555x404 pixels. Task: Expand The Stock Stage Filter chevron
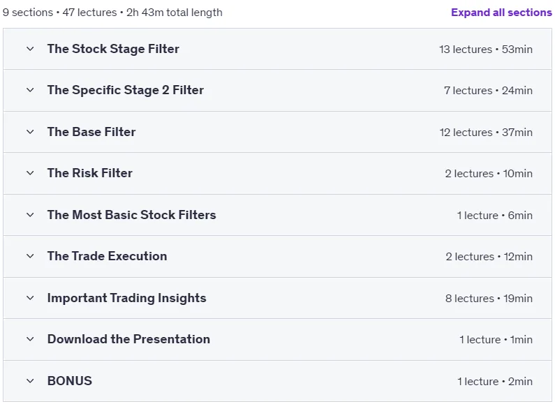(30, 49)
